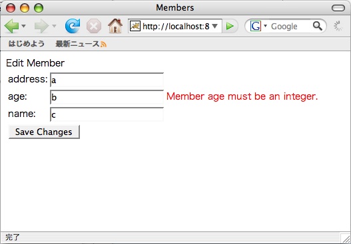This screenshot has height=244, width=351.
Task: Click the Save Changes button
Action: tap(44, 132)
